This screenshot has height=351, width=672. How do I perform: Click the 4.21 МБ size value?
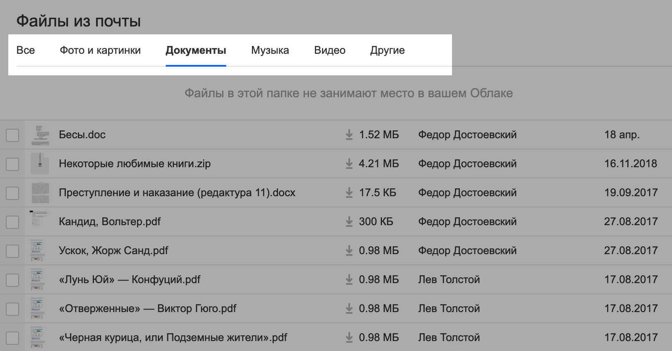click(379, 163)
